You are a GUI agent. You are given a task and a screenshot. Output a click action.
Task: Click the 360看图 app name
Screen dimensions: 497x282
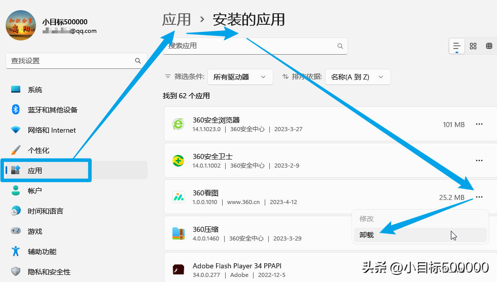[x=206, y=193]
